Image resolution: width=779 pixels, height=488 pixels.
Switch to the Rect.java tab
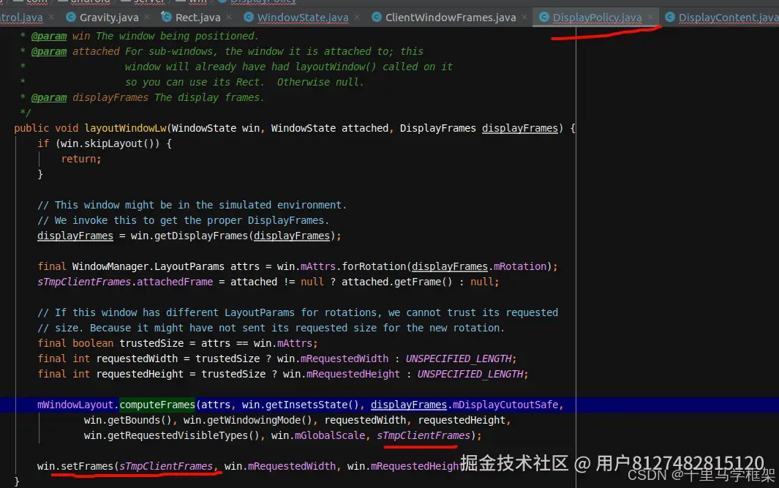197,18
